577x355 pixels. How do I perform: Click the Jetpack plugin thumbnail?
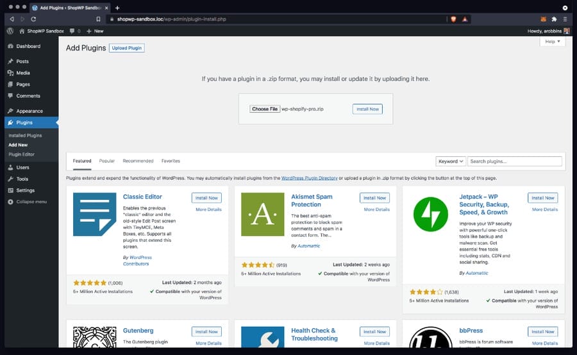coord(431,214)
